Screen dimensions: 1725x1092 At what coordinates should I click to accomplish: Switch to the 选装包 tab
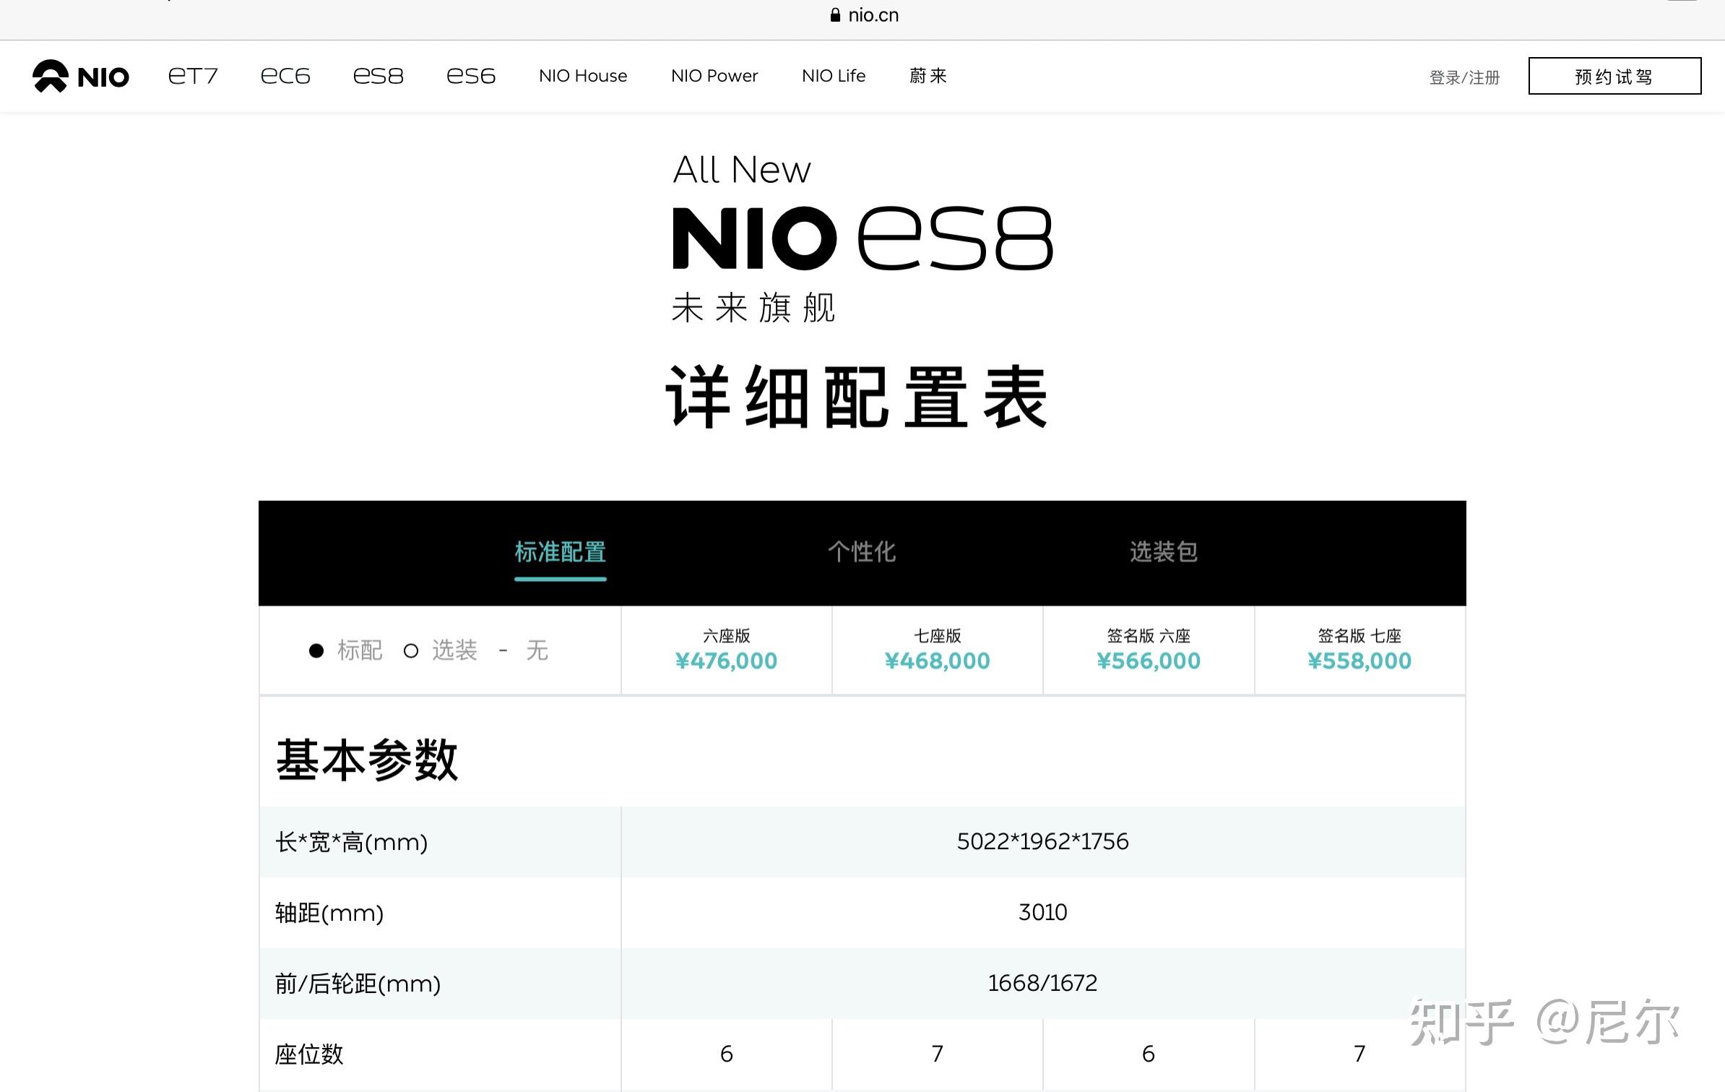pyautogui.click(x=1163, y=552)
